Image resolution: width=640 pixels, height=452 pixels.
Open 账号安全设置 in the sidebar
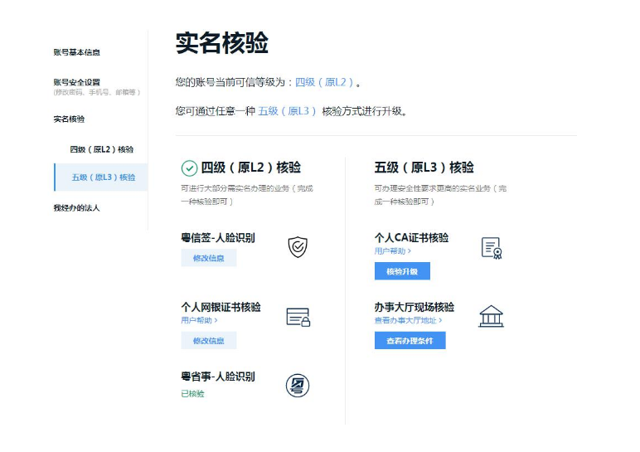coord(77,82)
